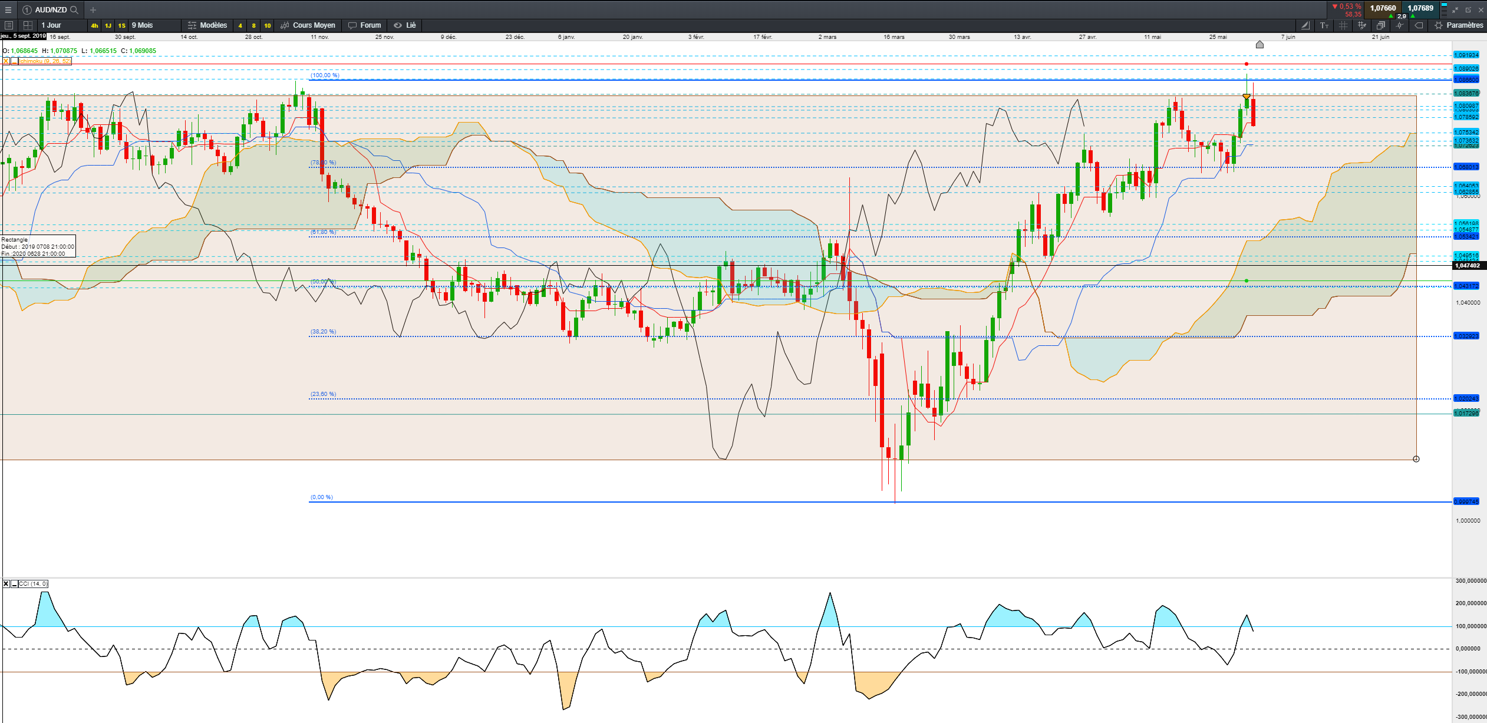Image resolution: width=1487 pixels, height=723 pixels.
Task: Select the (100,00 %) Fibonacci level label
Action: coord(325,75)
